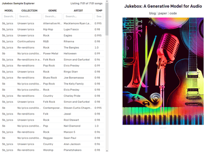Select the Jewel song row
The height and width of the screenshot is (152, 217).
tap(52, 114)
